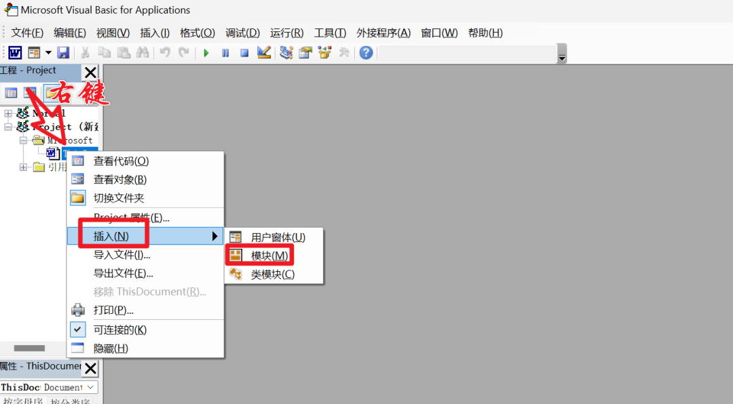
Task: Click the Find binoculars icon
Action: tap(143, 53)
